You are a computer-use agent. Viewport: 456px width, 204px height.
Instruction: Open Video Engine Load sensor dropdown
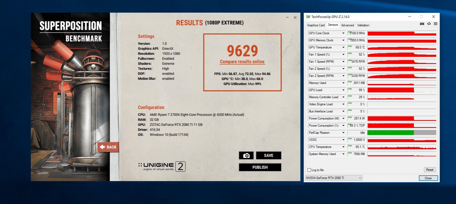click(343, 104)
